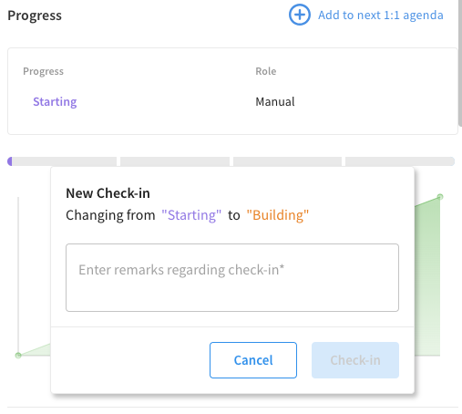Select the fourth segment of the progress bar

[x=400, y=161]
